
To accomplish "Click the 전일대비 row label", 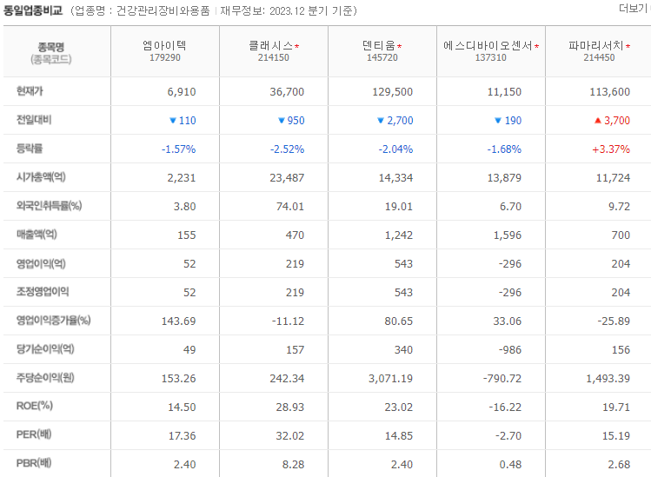I will point(34,120).
